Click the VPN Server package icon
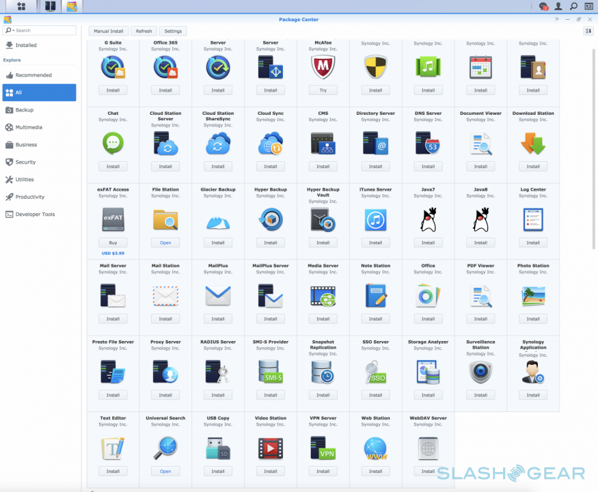This screenshot has width=598, height=492. coord(323,449)
